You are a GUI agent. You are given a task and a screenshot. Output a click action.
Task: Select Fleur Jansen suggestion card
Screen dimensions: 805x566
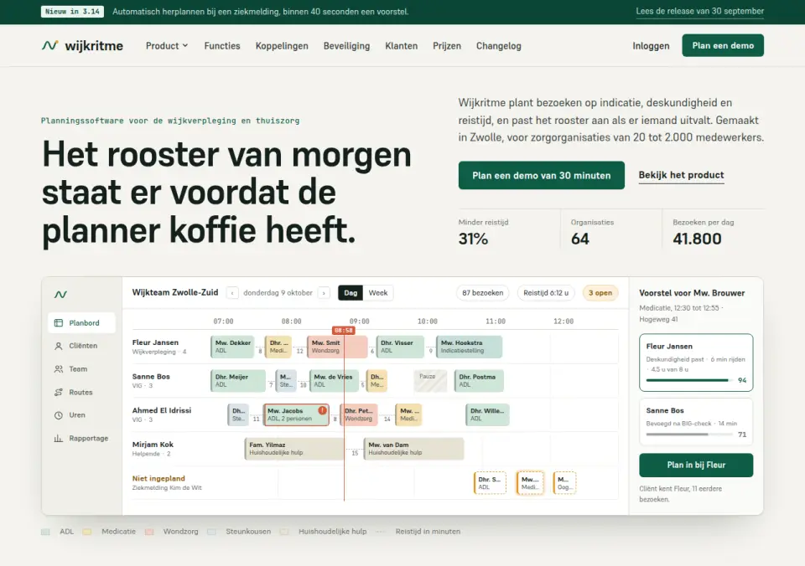click(696, 363)
